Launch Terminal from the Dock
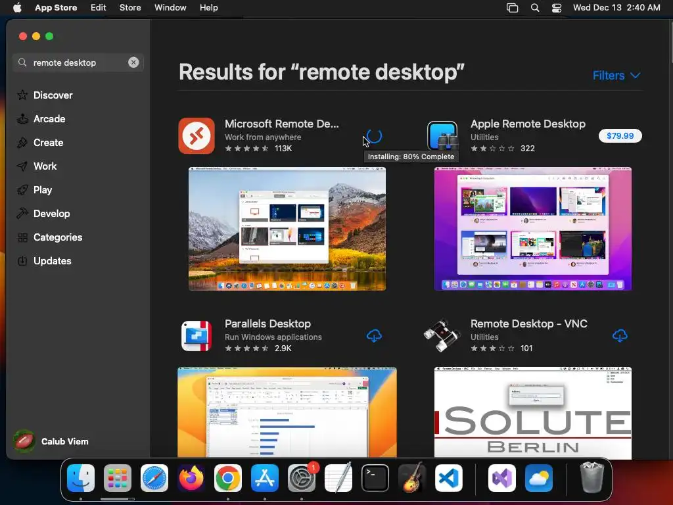The height and width of the screenshot is (505, 673). 375,478
